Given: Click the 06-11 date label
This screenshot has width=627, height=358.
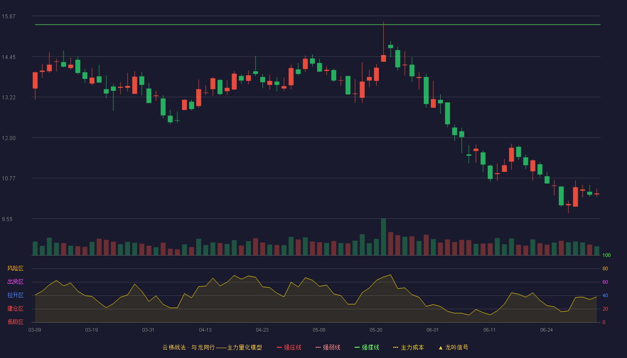Looking at the screenshot, I should pyautogui.click(x=490, y=330).
